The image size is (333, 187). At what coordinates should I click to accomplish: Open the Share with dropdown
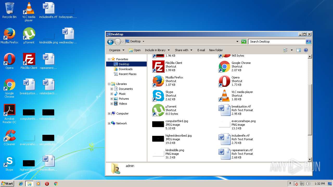183,50
